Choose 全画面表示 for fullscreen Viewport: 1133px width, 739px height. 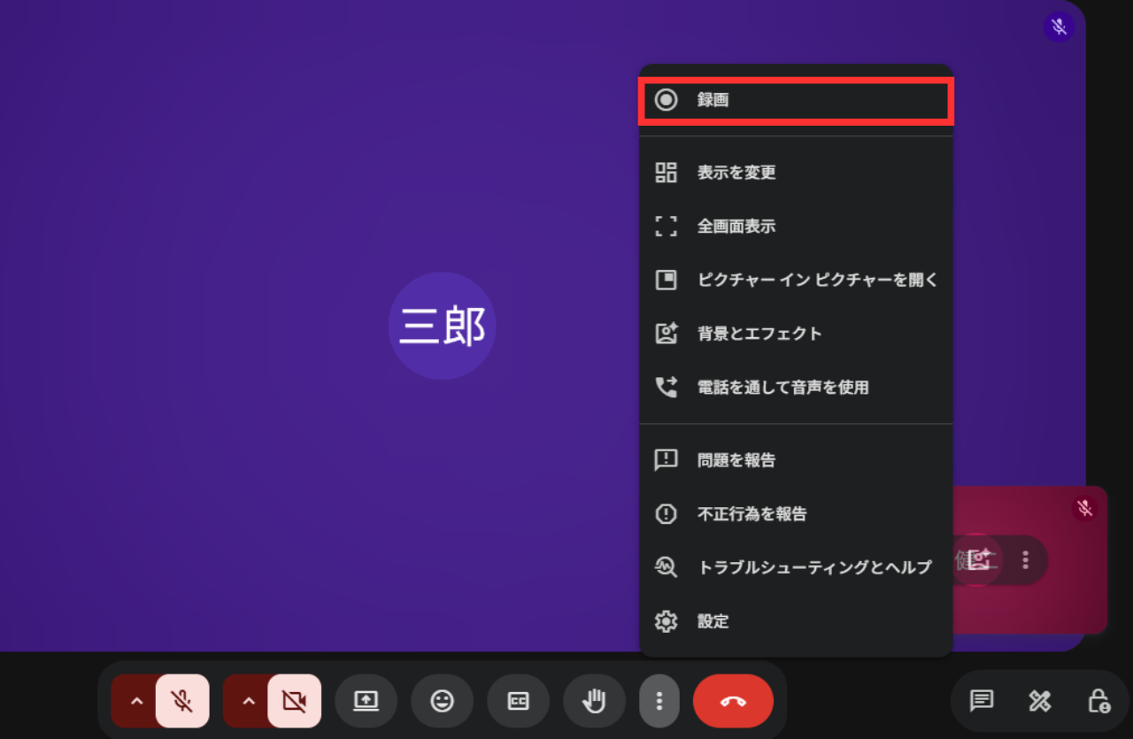point(796,226)
